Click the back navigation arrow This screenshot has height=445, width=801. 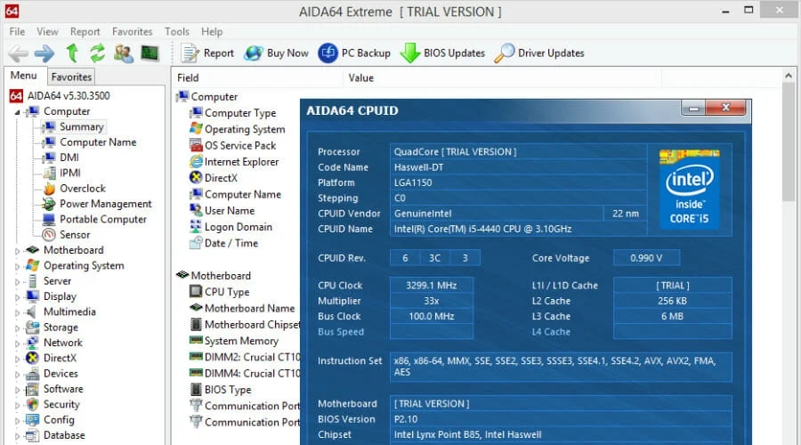coord(19,53)
